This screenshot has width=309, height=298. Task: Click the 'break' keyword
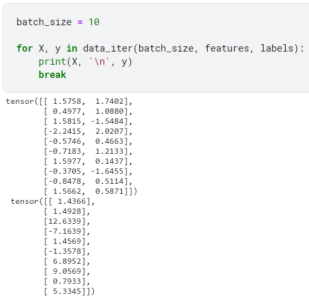click(52, 75)
